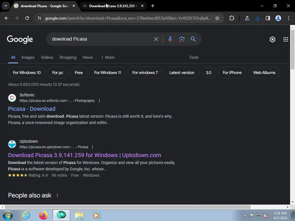
Task: View site information icon in address bar
Action: 39,18
